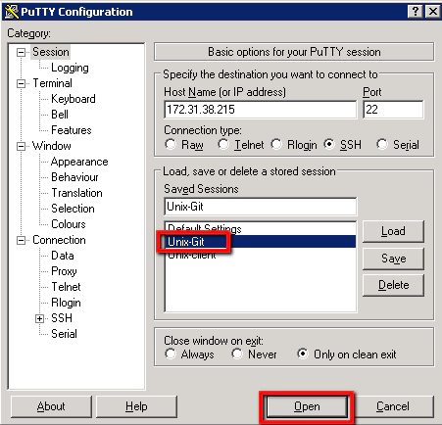442x425 pixels.
Task: Open the Logging category
Action: tap(70, 68)
